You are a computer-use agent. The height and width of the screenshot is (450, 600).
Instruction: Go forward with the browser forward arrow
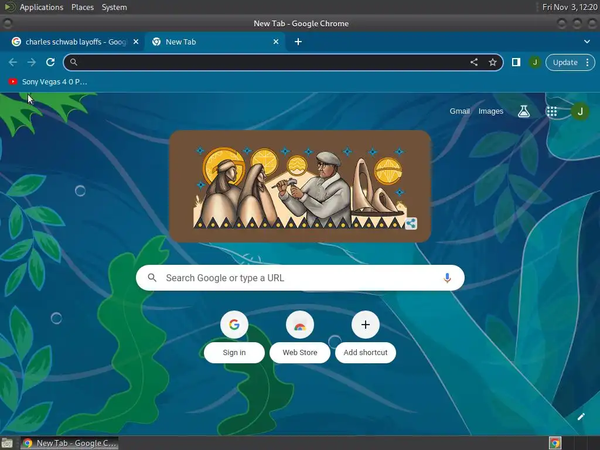pos(32,62)
